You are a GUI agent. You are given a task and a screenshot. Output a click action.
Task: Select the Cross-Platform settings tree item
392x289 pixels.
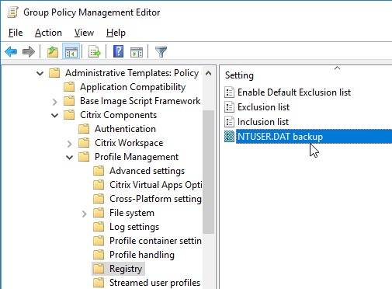tap(155, 199)
